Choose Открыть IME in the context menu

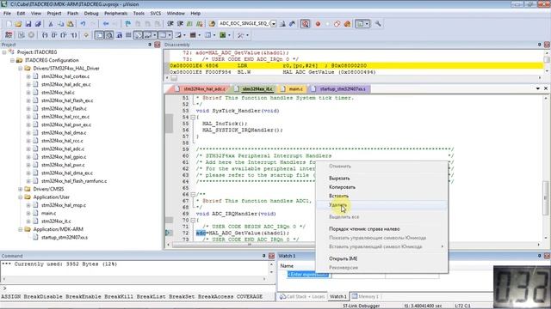coord(382,258)
